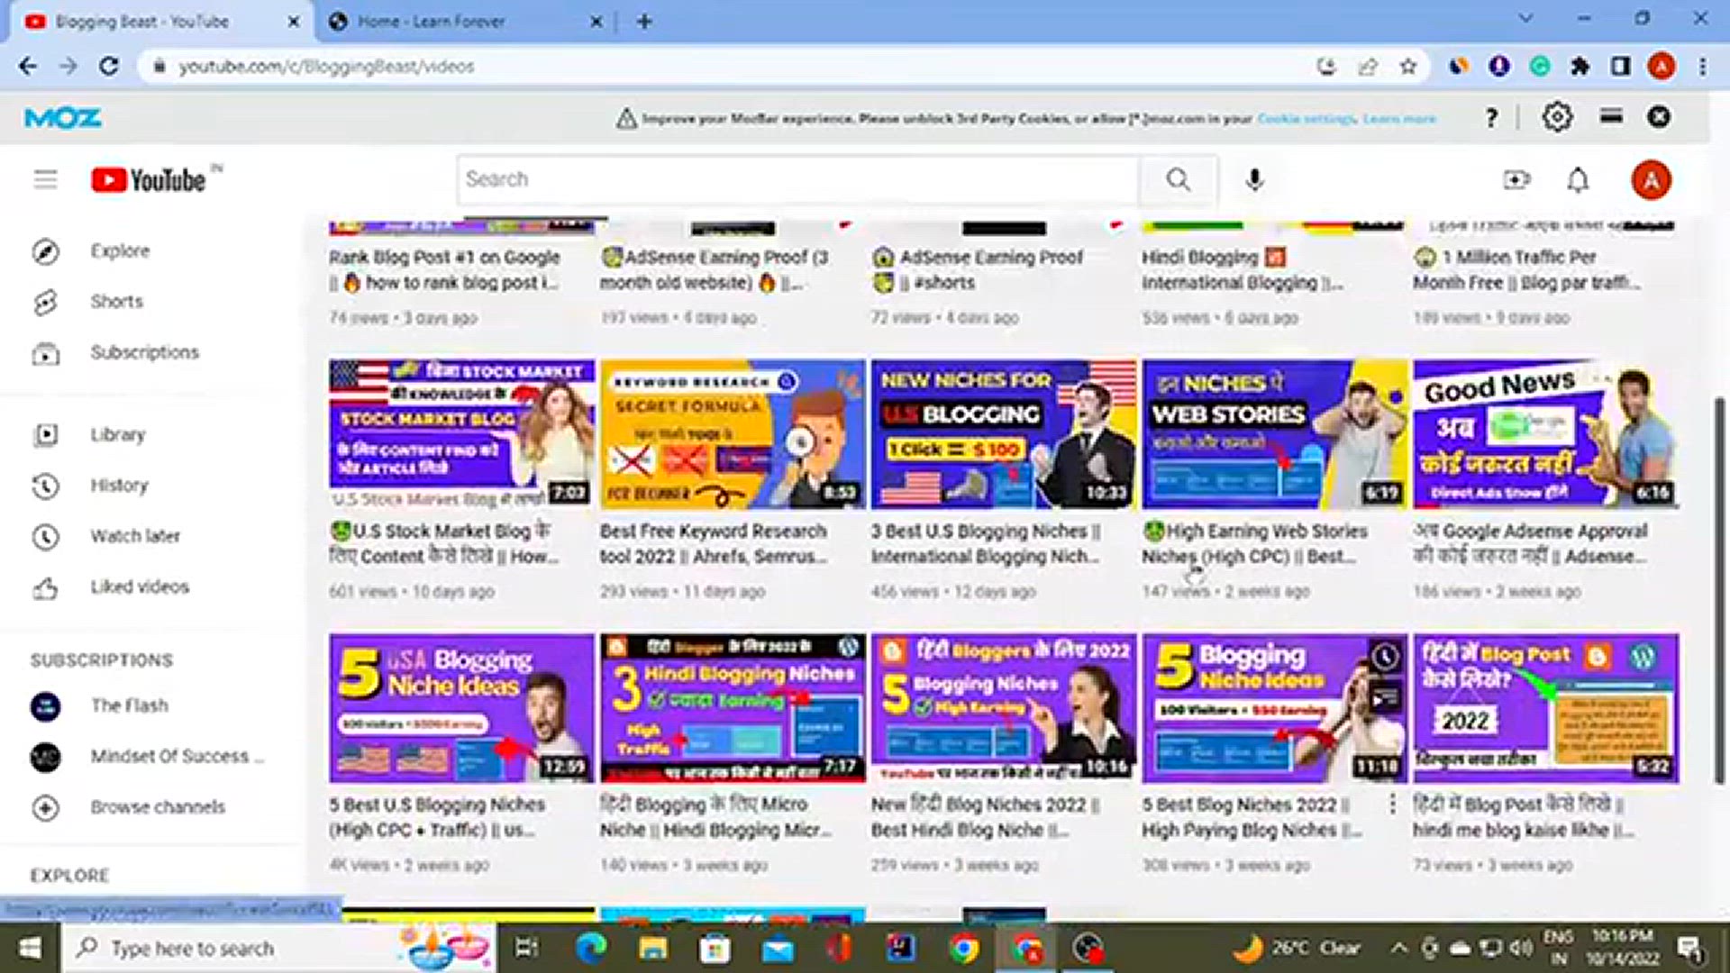Open the notifications bell
This screenshot has width=1730, height=973.
click(1578, 180)
